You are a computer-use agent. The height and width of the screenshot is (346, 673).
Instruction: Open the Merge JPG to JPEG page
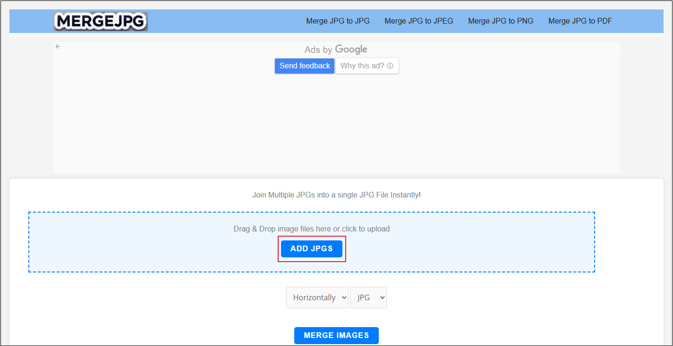tap(418, 21)
